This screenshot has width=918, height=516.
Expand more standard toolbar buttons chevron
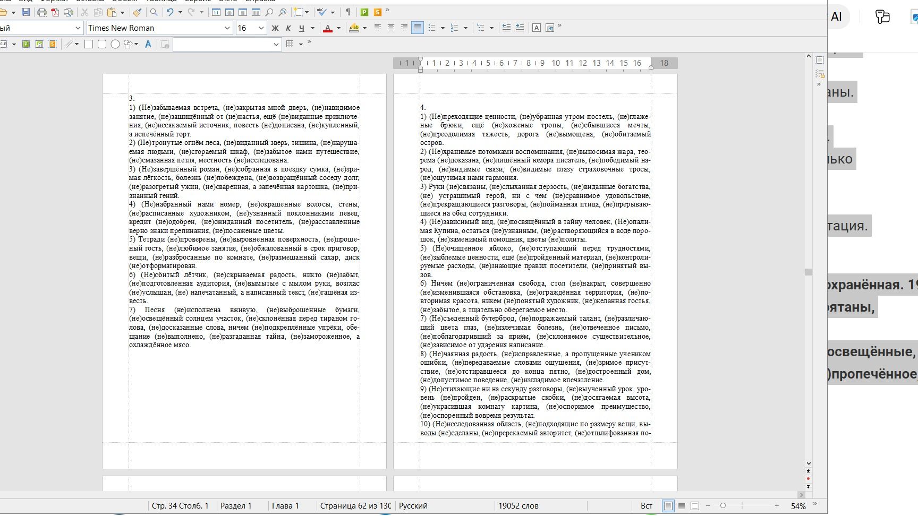[x=387, y=10]
